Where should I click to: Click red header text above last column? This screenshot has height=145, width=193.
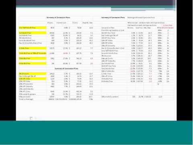click(x=168, y=25)
